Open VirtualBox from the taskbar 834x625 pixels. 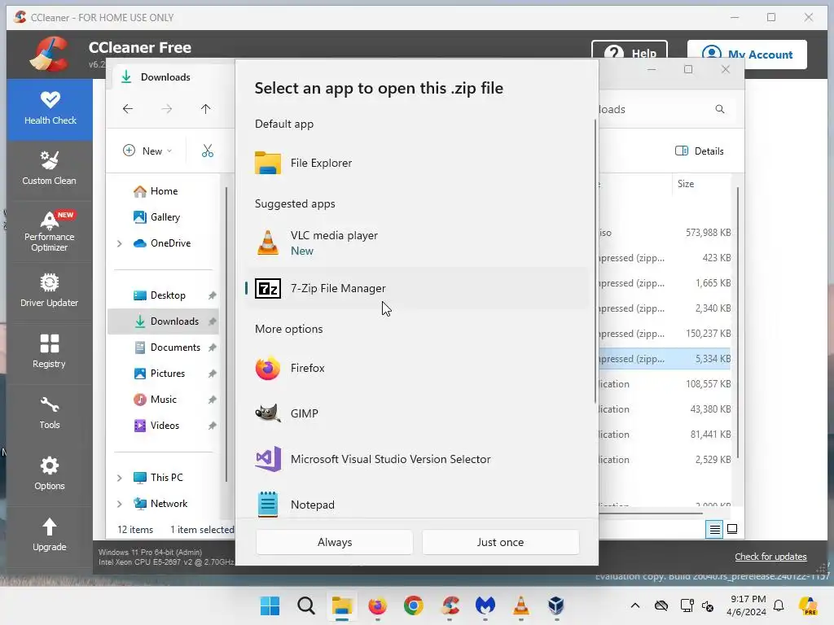coord(556,605)
